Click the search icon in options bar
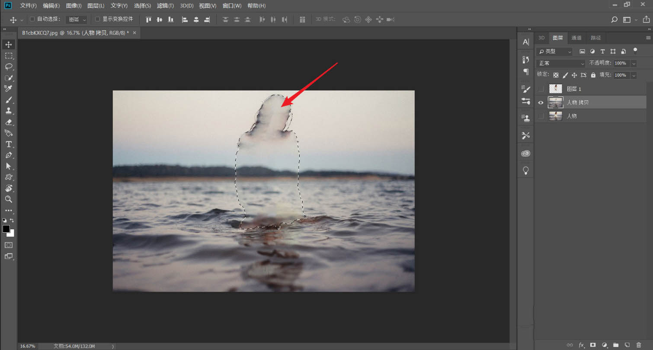 (x=614, y=19)
